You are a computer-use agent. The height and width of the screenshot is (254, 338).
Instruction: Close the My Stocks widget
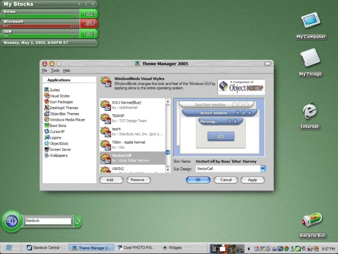click(x=93, y=4)
